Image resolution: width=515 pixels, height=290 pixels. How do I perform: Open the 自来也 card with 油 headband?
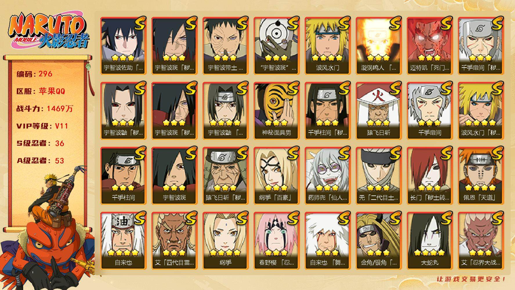click(x=123, y=240)
